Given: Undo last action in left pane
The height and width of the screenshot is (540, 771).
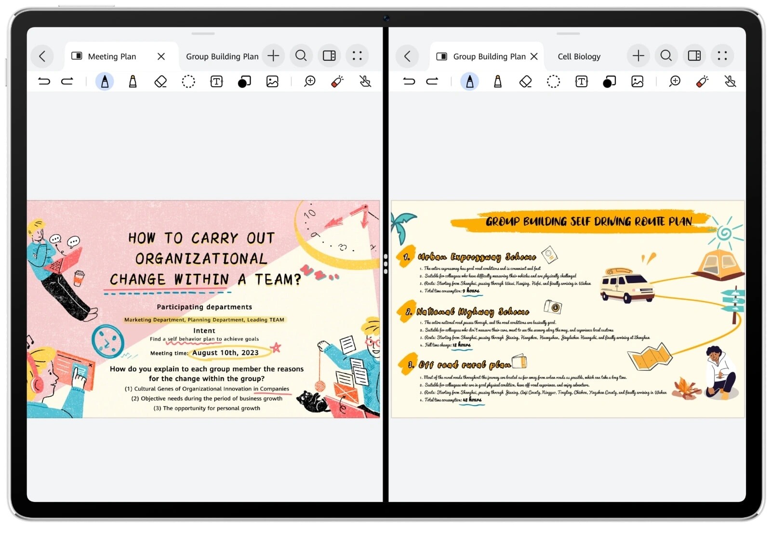Looking at the screenshot, I should [44, 81].
